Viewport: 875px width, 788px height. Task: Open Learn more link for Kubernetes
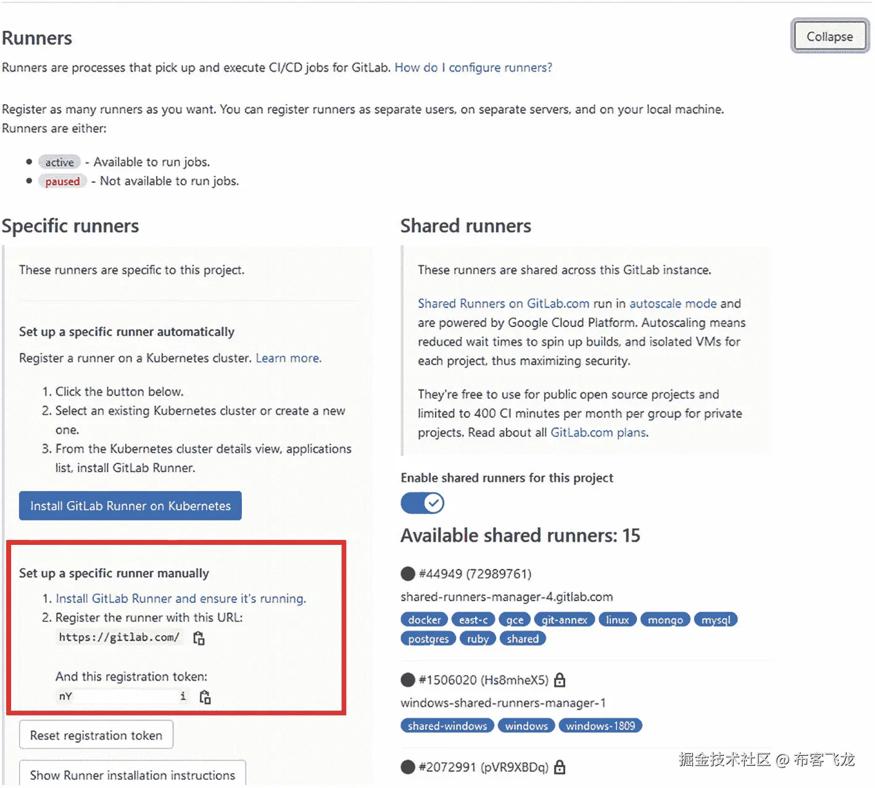[x=288, y=358]
